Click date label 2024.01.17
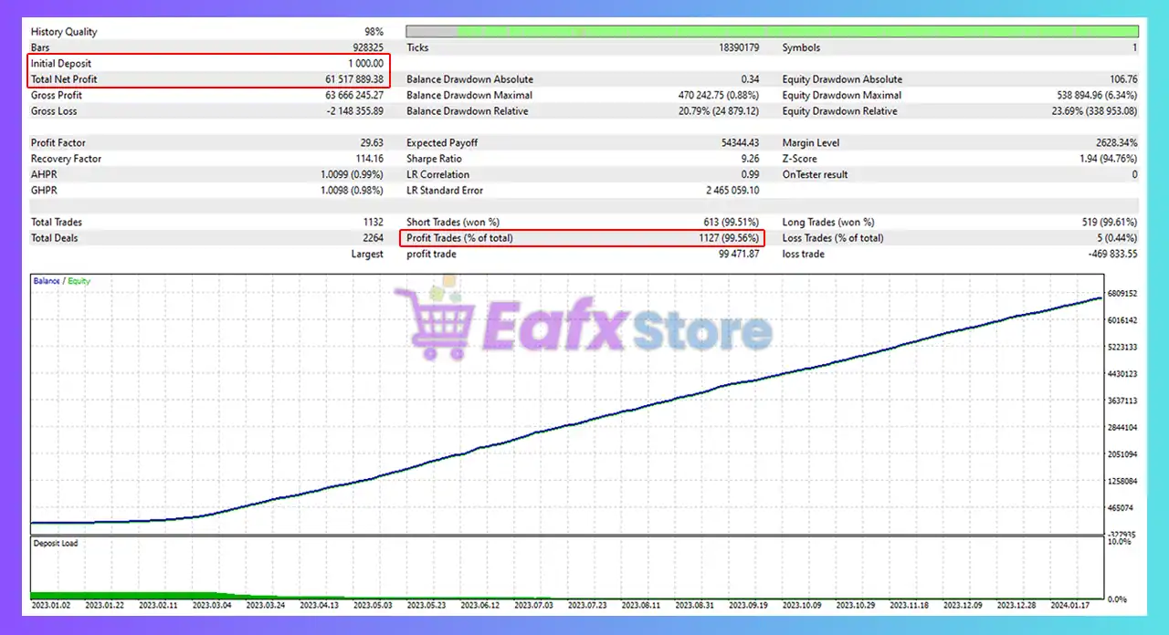This screenshot has height=635, width=1169. [x=1071, y=604]
